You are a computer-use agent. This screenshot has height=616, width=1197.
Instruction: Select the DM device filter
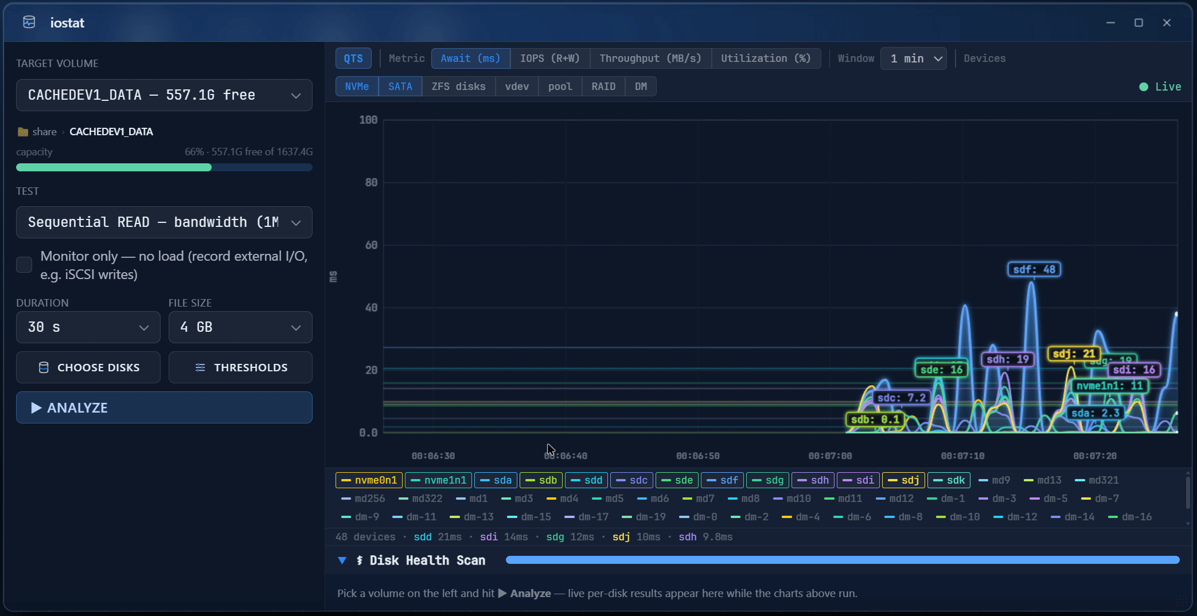pyautogui.click(x=641, y=87)
